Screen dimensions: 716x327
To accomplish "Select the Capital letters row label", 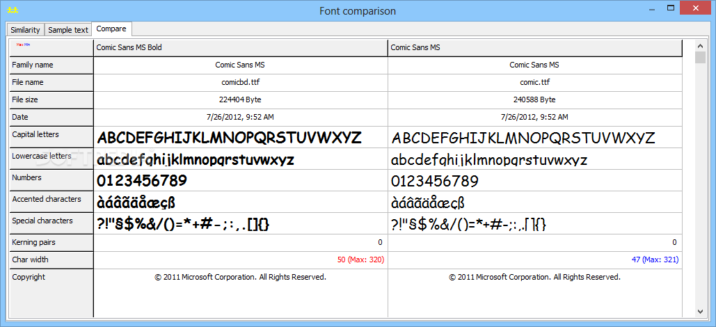I will tap(51, 137).
